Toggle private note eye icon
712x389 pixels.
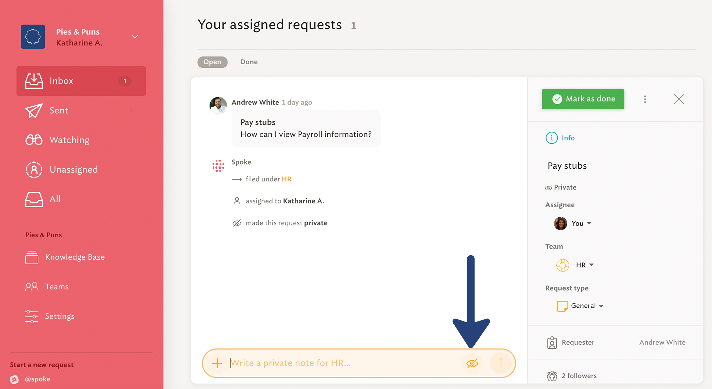(472, 363)
